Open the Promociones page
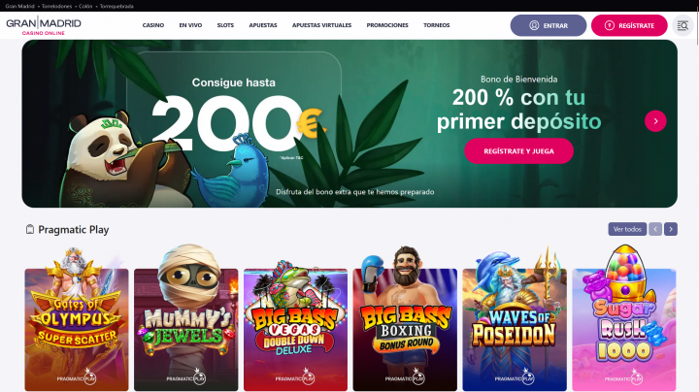 pos(387,25)
